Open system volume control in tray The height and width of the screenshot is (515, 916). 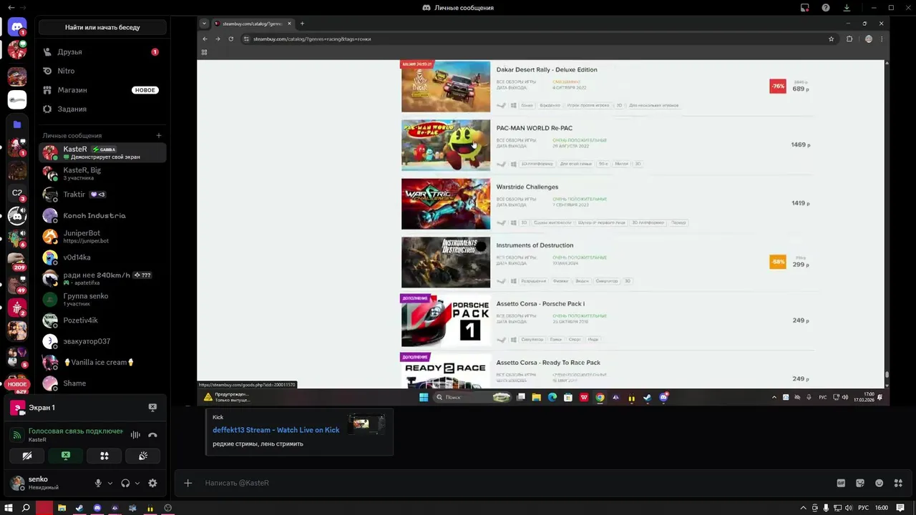tap(848, 508)
